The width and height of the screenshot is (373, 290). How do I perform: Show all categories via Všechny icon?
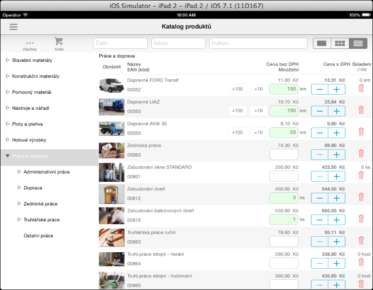tap(30, 44)
